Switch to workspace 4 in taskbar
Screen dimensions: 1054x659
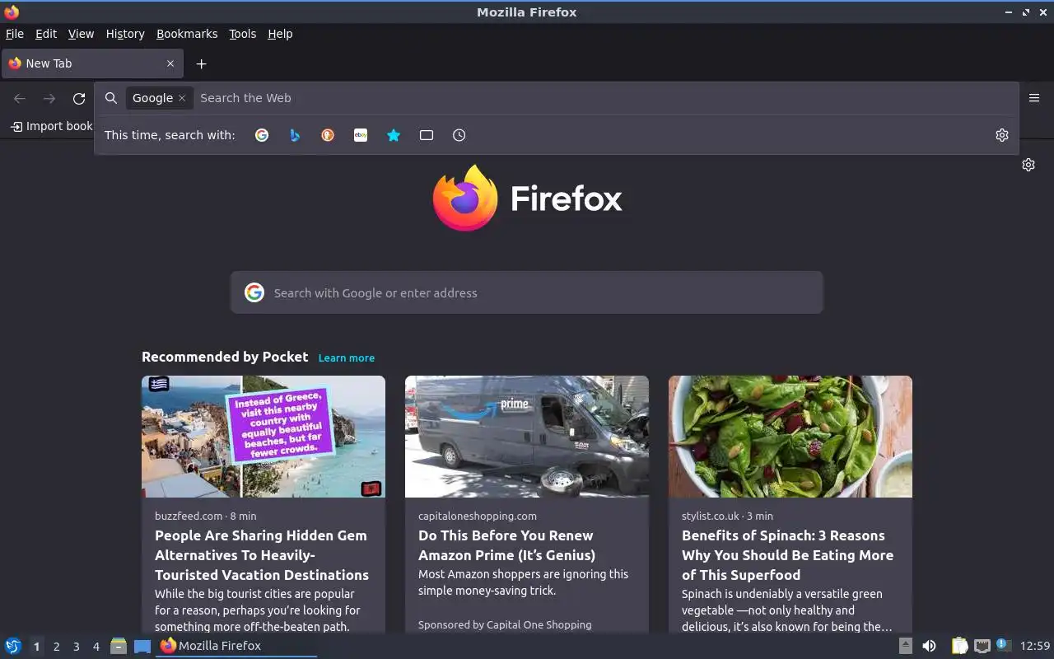(96, 647)
